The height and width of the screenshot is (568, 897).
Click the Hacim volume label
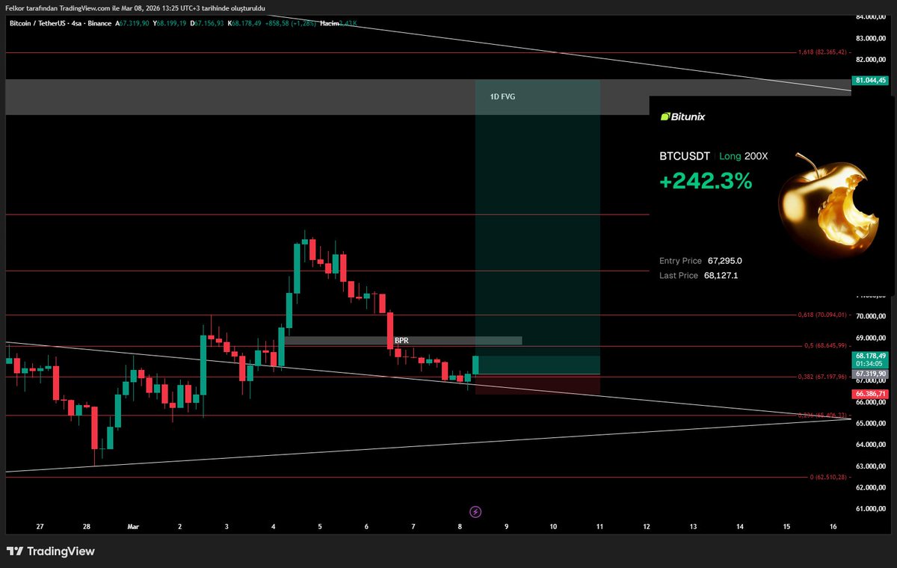(x=328, y=23)
